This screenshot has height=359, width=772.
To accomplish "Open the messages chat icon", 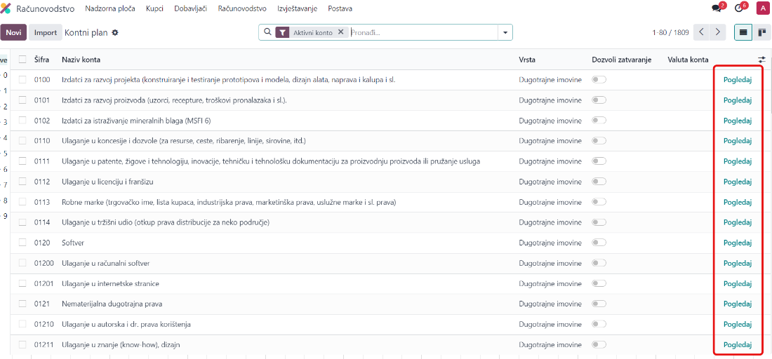I will coord(717,8).
